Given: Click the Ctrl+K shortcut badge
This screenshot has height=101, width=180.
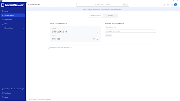Looking at the screenshot, I should click(125, 5).
